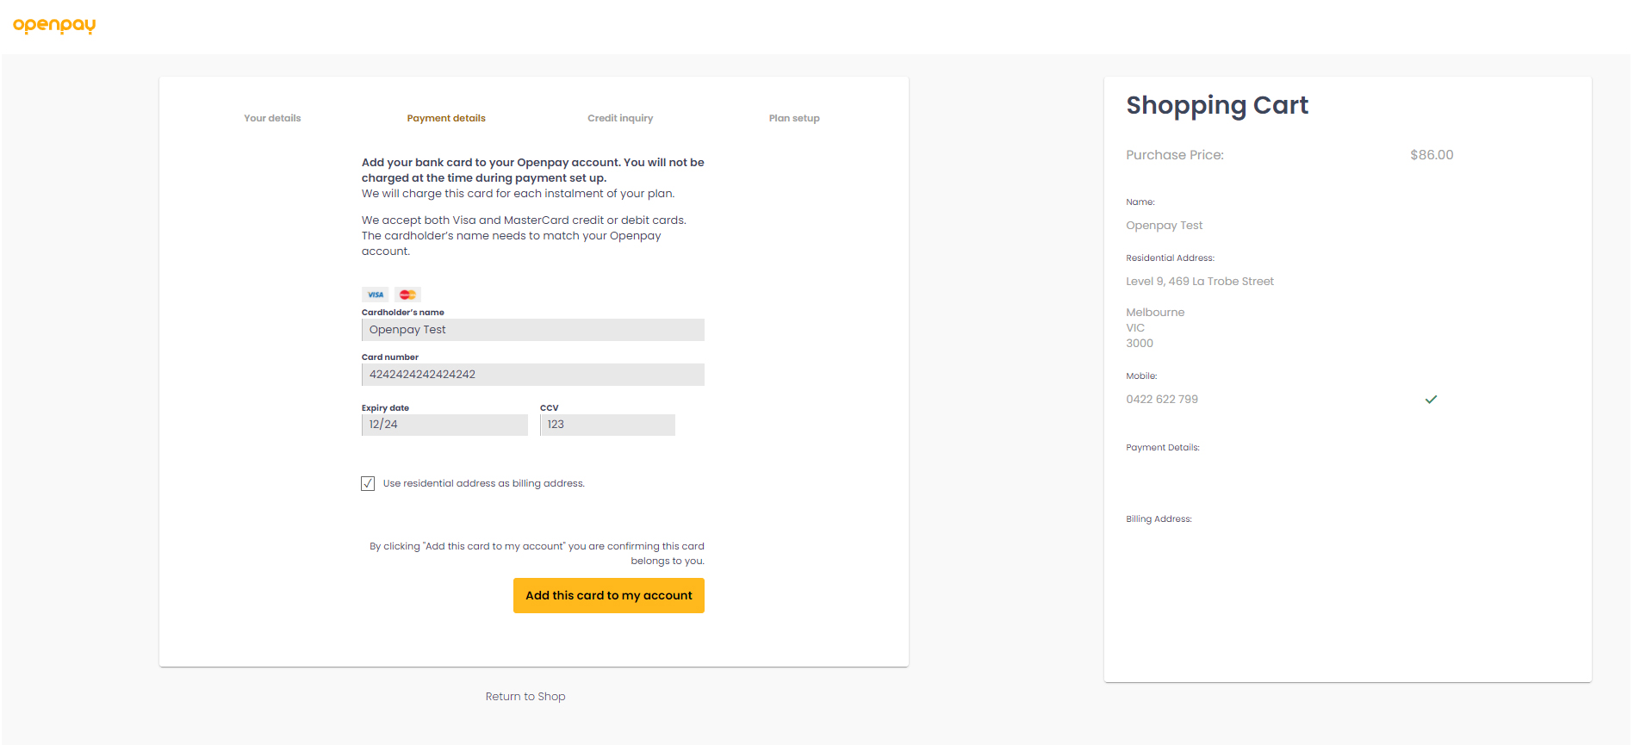Click the Shopping Cart heading
The width and height of the screenshot is (1634, 745).
coord(1217,105)
